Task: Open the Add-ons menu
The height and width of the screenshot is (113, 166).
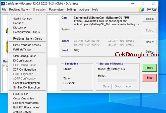Action: pyautogui.click(x=84, y=10)
